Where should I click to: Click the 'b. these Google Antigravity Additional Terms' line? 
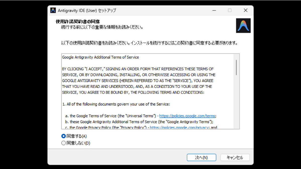click(x=139, y=122)
